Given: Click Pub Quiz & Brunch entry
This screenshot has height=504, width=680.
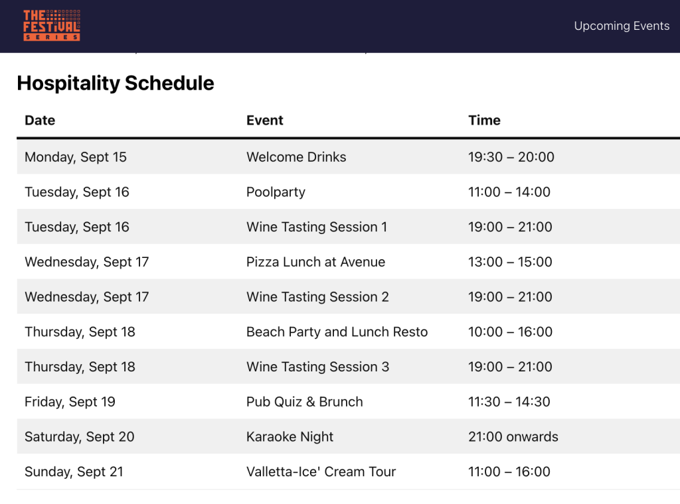Looking at the screenshot, I should tap(304, 402).
